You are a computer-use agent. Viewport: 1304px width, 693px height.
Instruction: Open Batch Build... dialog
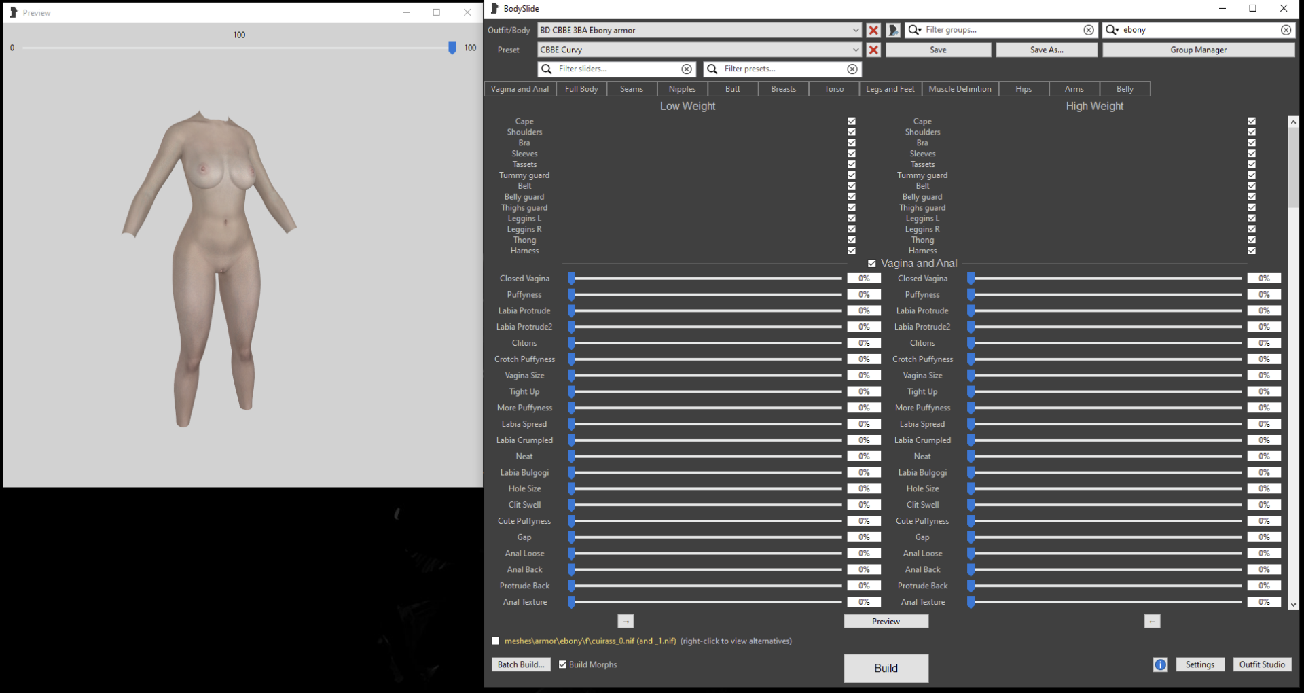[x=521, y=664]
